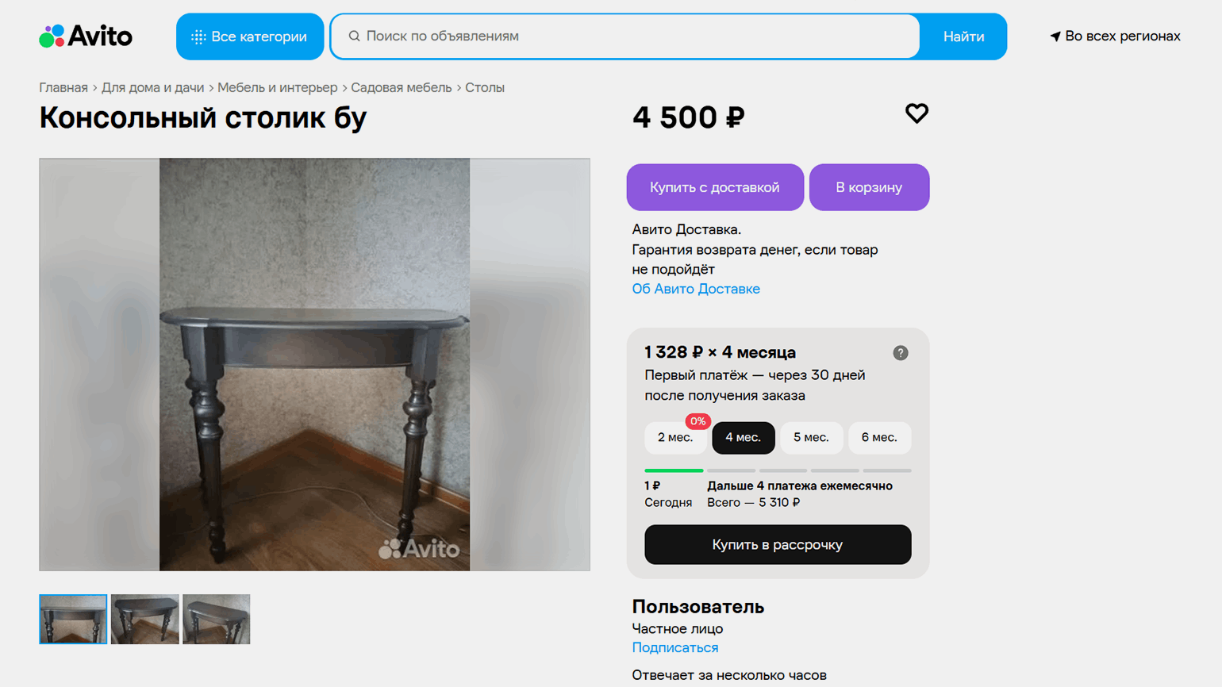Click the location arrow icon for regions

point(1055,36)
